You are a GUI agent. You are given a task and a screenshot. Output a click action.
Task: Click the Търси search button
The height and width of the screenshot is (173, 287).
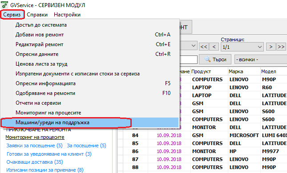[215, 59]
